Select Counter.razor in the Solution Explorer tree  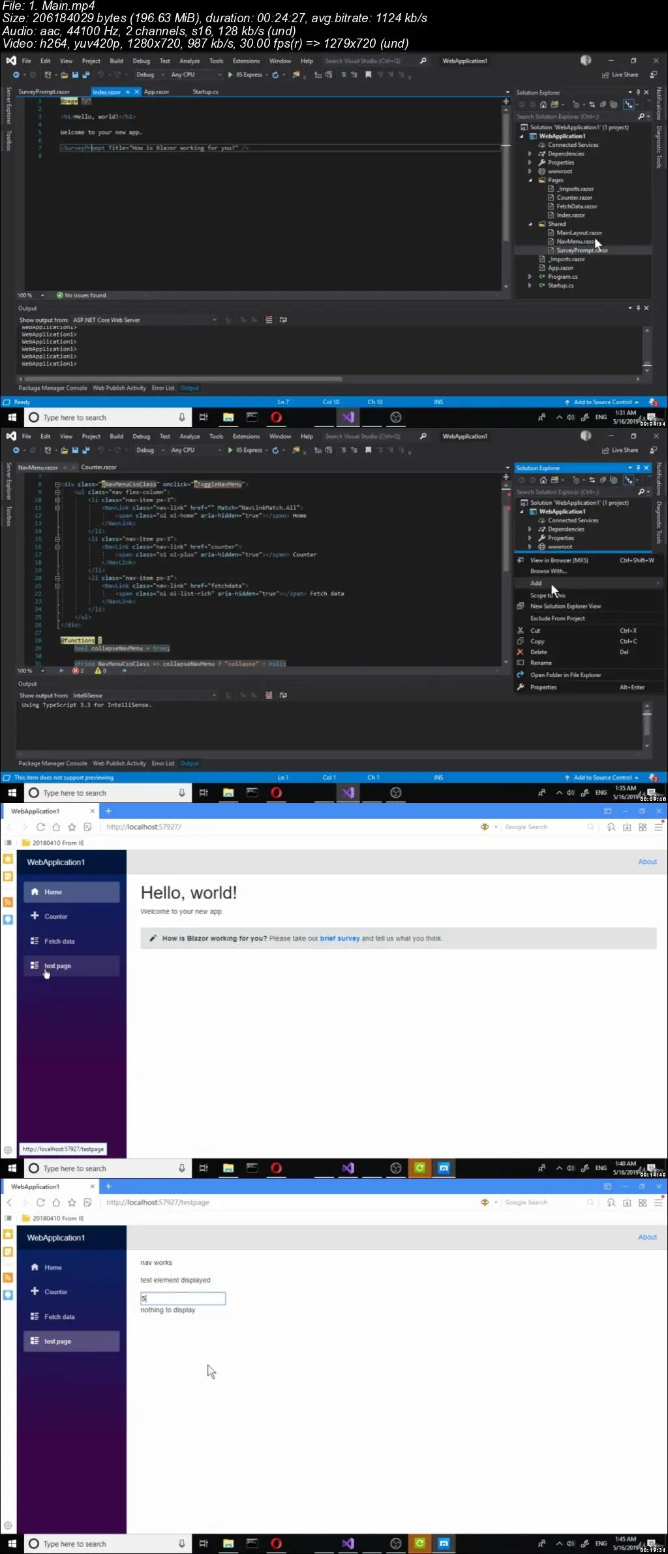[574, 198]
